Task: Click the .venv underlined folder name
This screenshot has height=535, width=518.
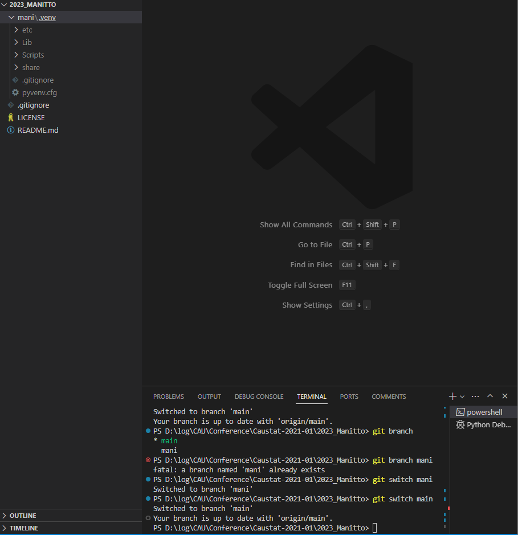Action: pos(47,18)
